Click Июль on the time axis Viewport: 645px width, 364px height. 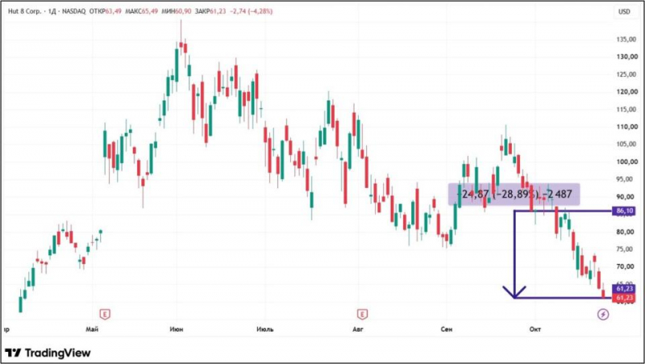[265, 329]
